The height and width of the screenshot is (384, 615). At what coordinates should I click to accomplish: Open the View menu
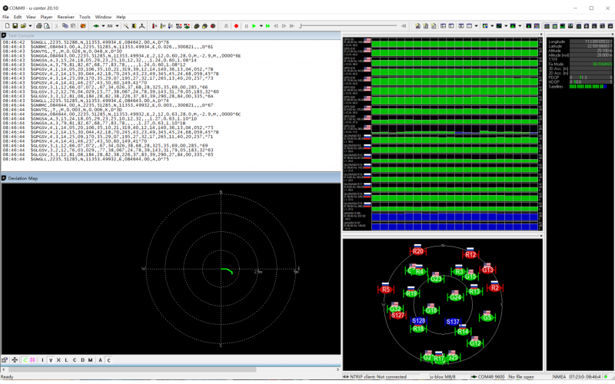[x=31, y=17]
